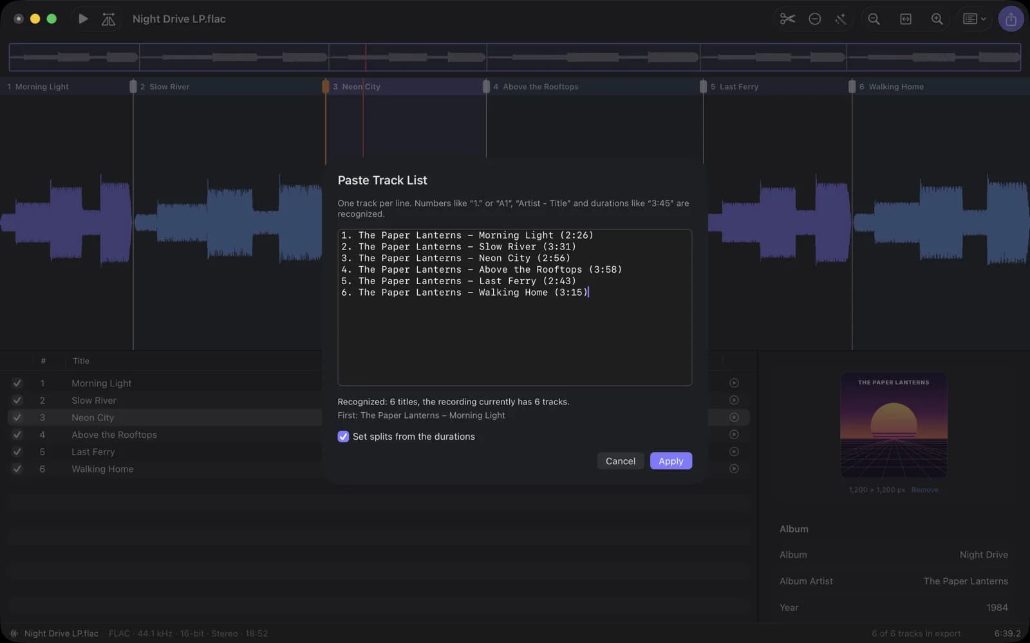Click the auto-detect splits magic wand icon
This screenshot has width=1030, height=643.
point(840,19)
